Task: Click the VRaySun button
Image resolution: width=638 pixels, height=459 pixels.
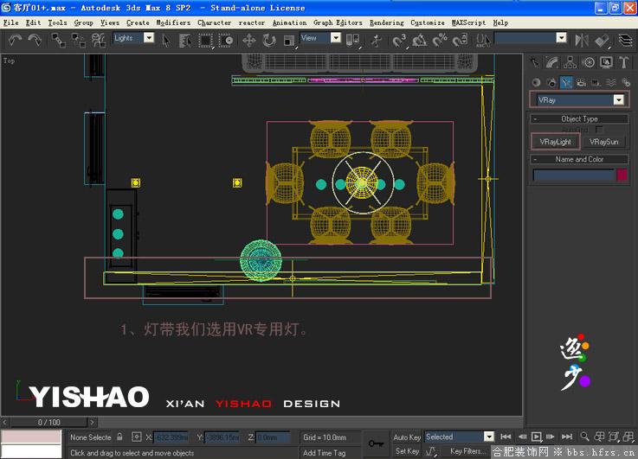Action: (603, 142)
